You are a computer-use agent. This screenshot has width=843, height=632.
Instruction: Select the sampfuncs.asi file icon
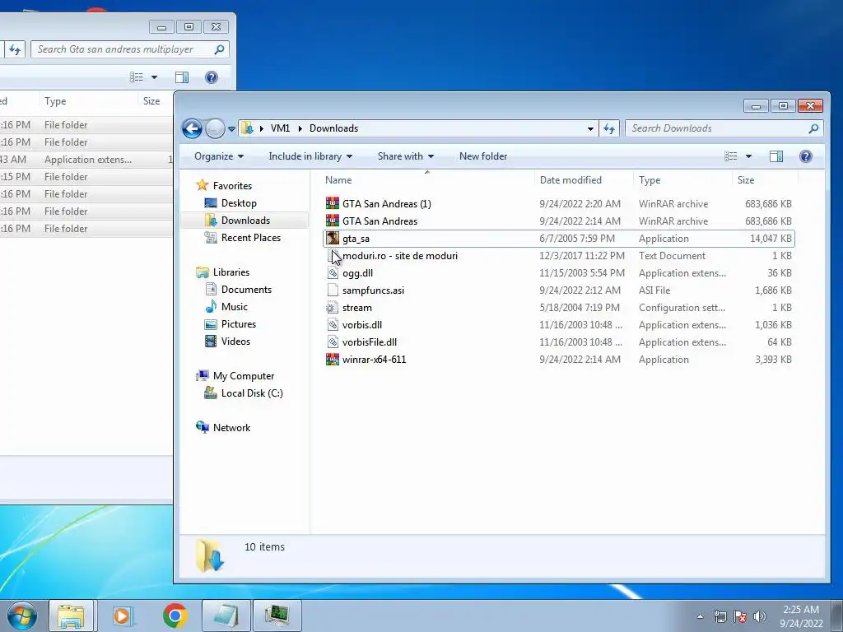(333, 290)
